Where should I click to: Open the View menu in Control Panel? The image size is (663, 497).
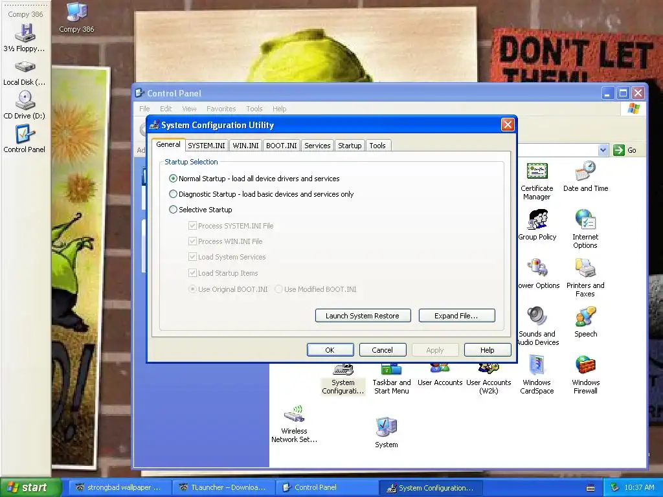pos(190,109)
